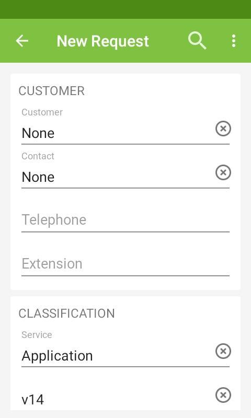Tap the dark green status bar

125,9
